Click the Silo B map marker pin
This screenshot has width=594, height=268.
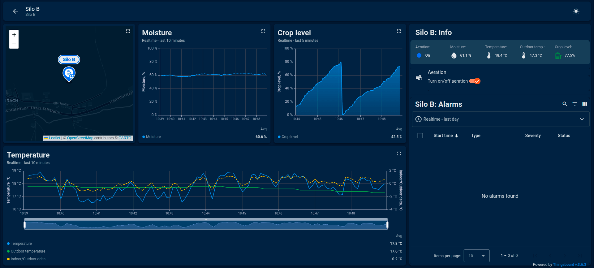coord(69,74)
